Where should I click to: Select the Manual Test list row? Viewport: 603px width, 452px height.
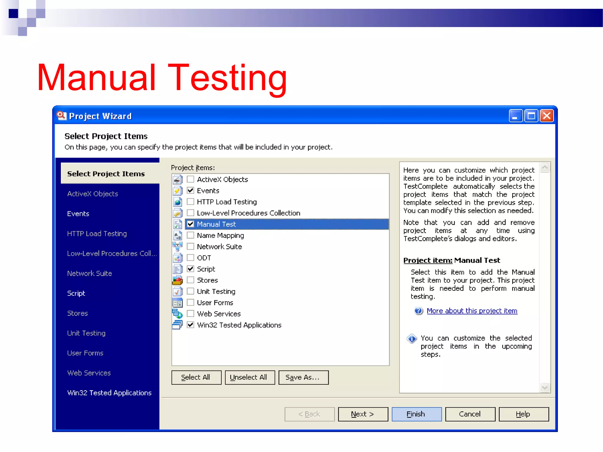tap(287, 224)
